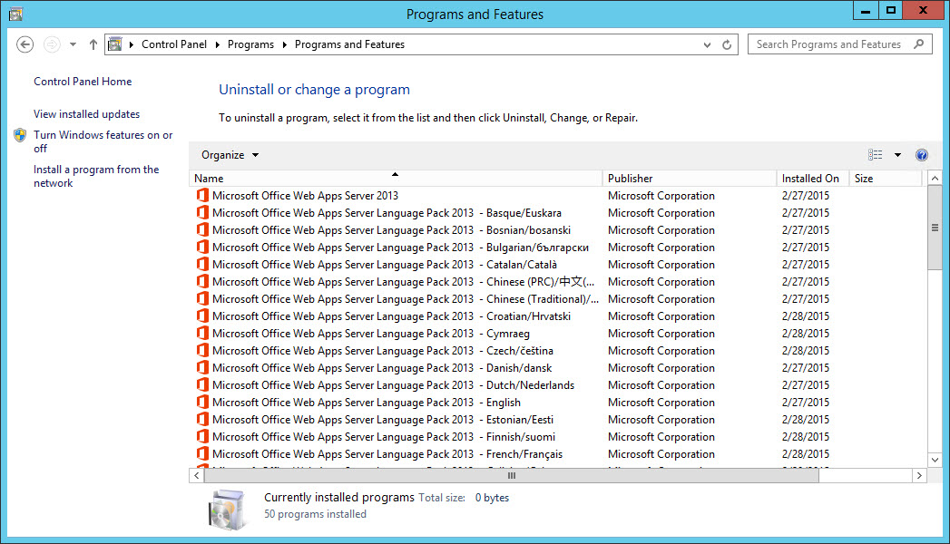This screenshot has width=950, height=544.
Task: Click Office icon of the French/Français row
Action: (x=202, y=453)
